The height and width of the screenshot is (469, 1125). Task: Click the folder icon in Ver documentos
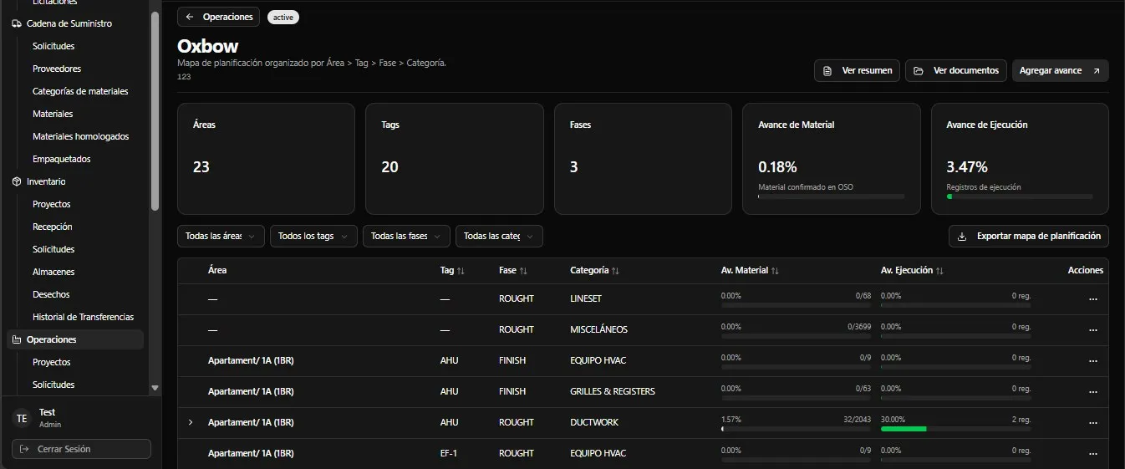(919, 71)
